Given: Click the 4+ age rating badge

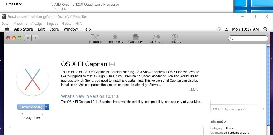Looking at the screenshot, I should tap(112, 64).
